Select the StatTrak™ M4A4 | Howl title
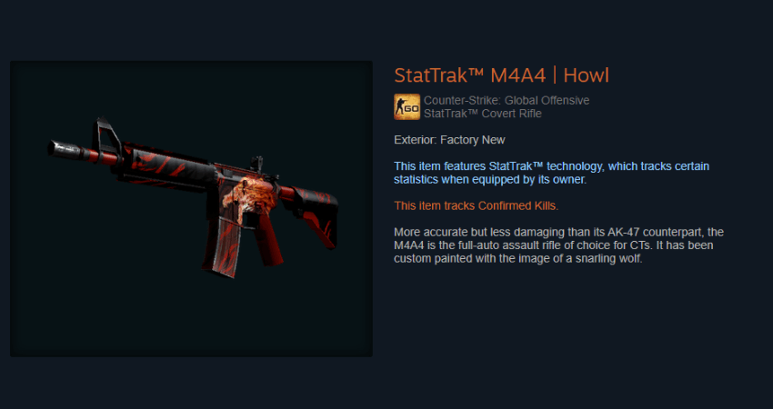The image size is (773, 409). click(x=501, y=75)
